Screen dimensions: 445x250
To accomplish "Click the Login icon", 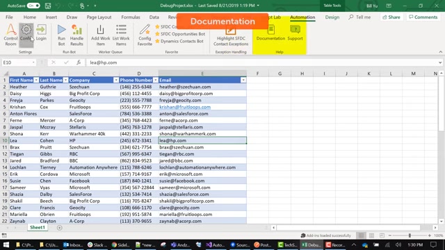I will coord(41,29).
